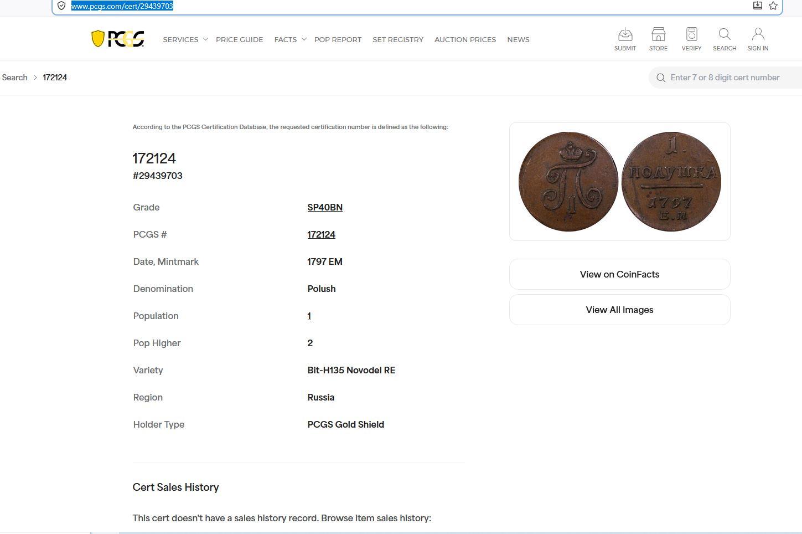Expand the Facts dropdown chevron
The image size is (802, 534).
[x=304, y=39]
